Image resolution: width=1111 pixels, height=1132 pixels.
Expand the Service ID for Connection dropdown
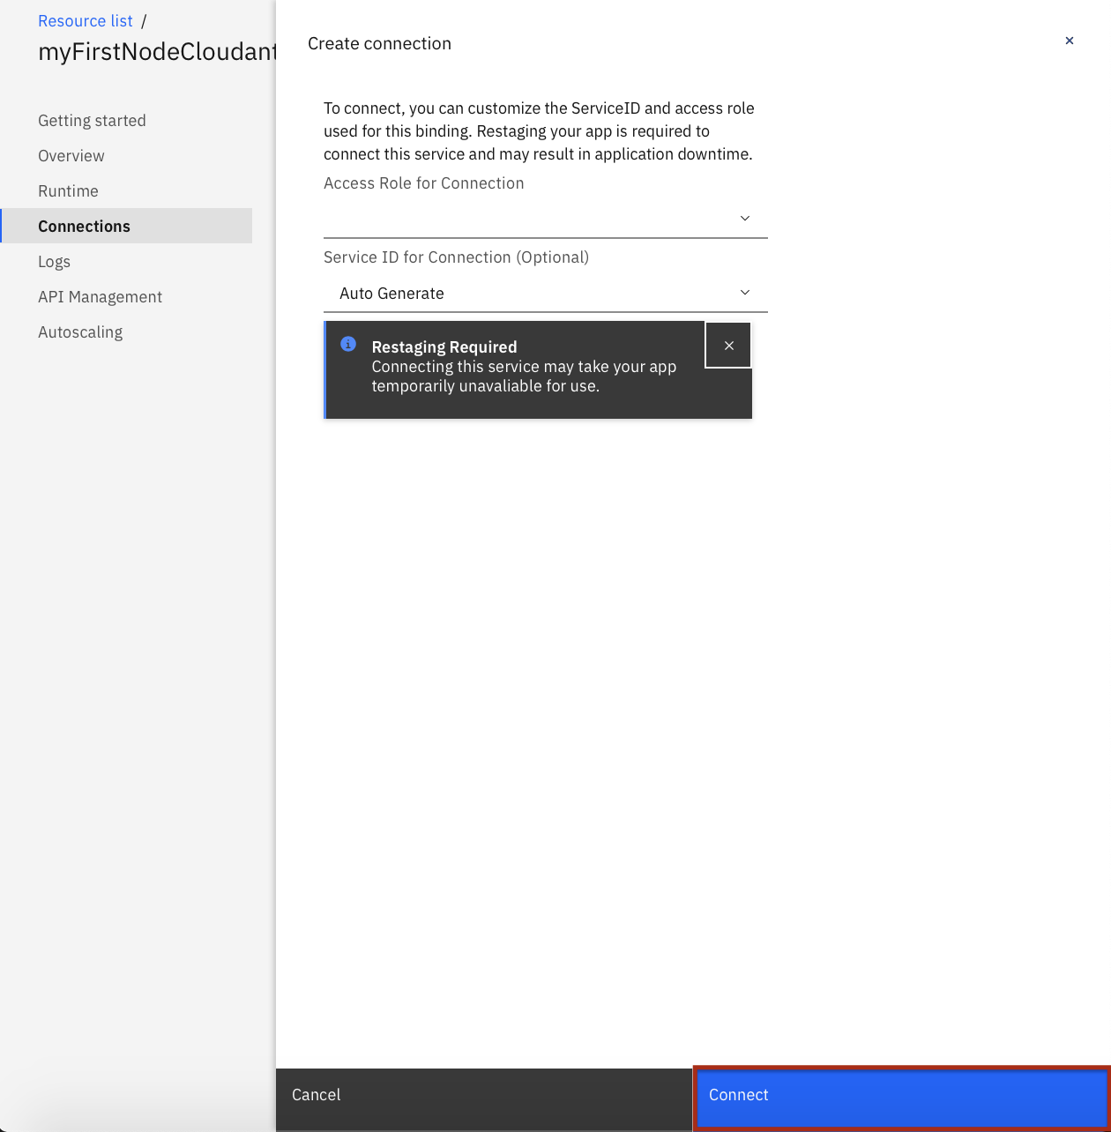(x=546, y=293)
